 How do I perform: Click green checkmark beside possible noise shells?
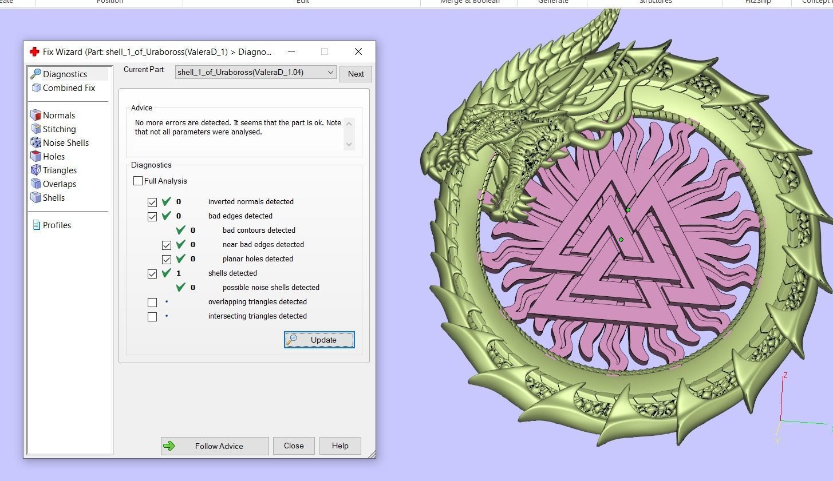coord(181,287)
